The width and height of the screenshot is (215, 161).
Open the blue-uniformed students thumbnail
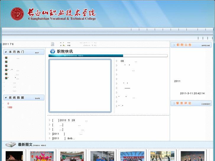[102, 156]
